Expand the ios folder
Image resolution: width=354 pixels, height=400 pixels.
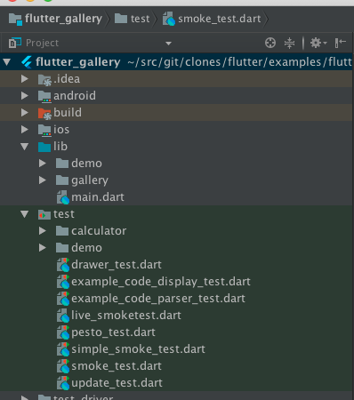(25, 129)
